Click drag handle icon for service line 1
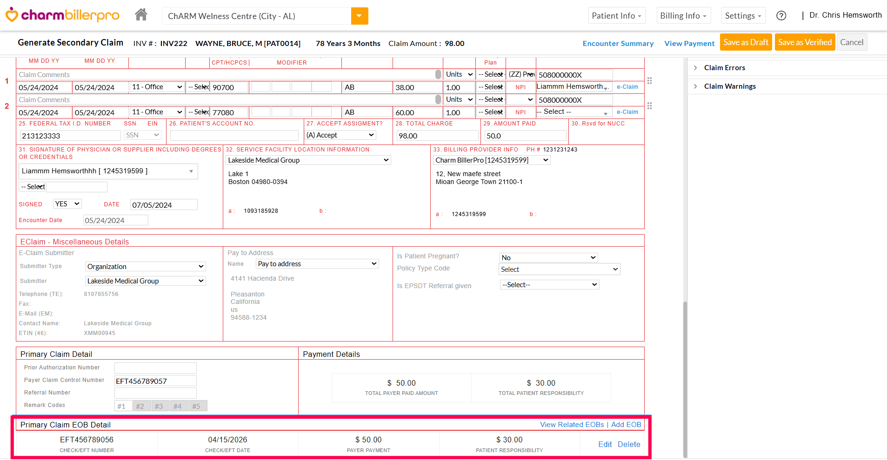 (x=649, y=80)
